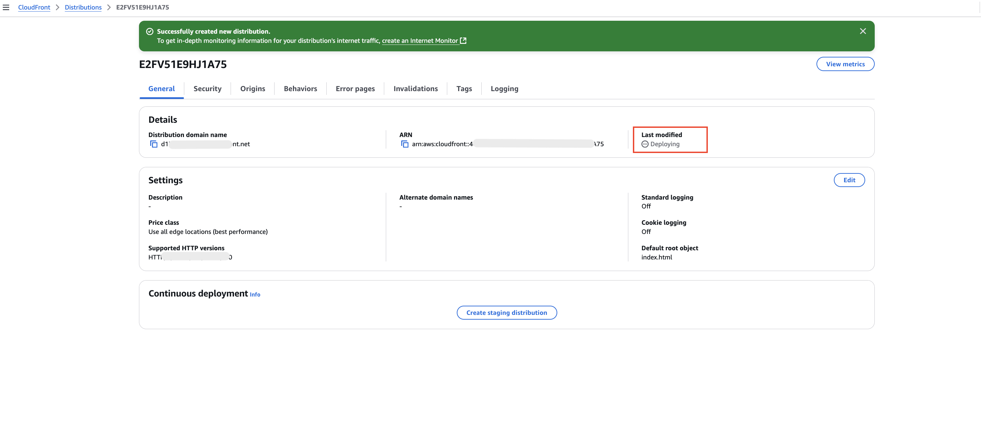
Task: Click the external link icon for Internet Monitor
Action: tap(463, 41)
